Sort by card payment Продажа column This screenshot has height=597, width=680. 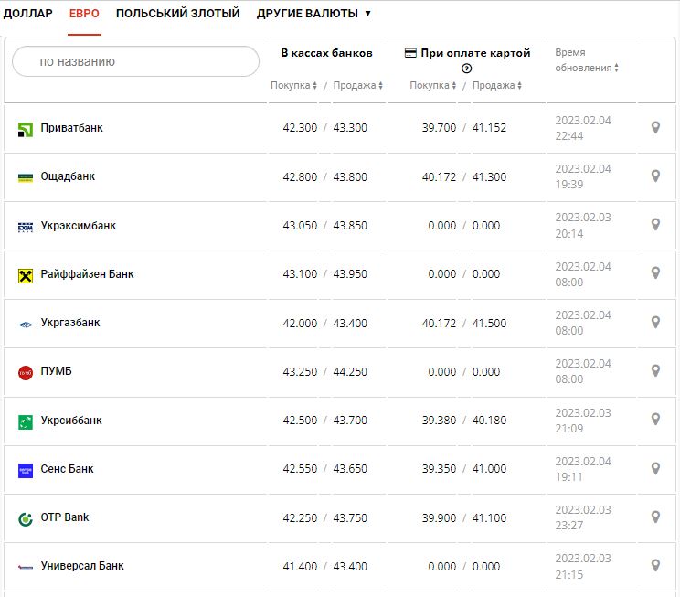tap(497, 86)
